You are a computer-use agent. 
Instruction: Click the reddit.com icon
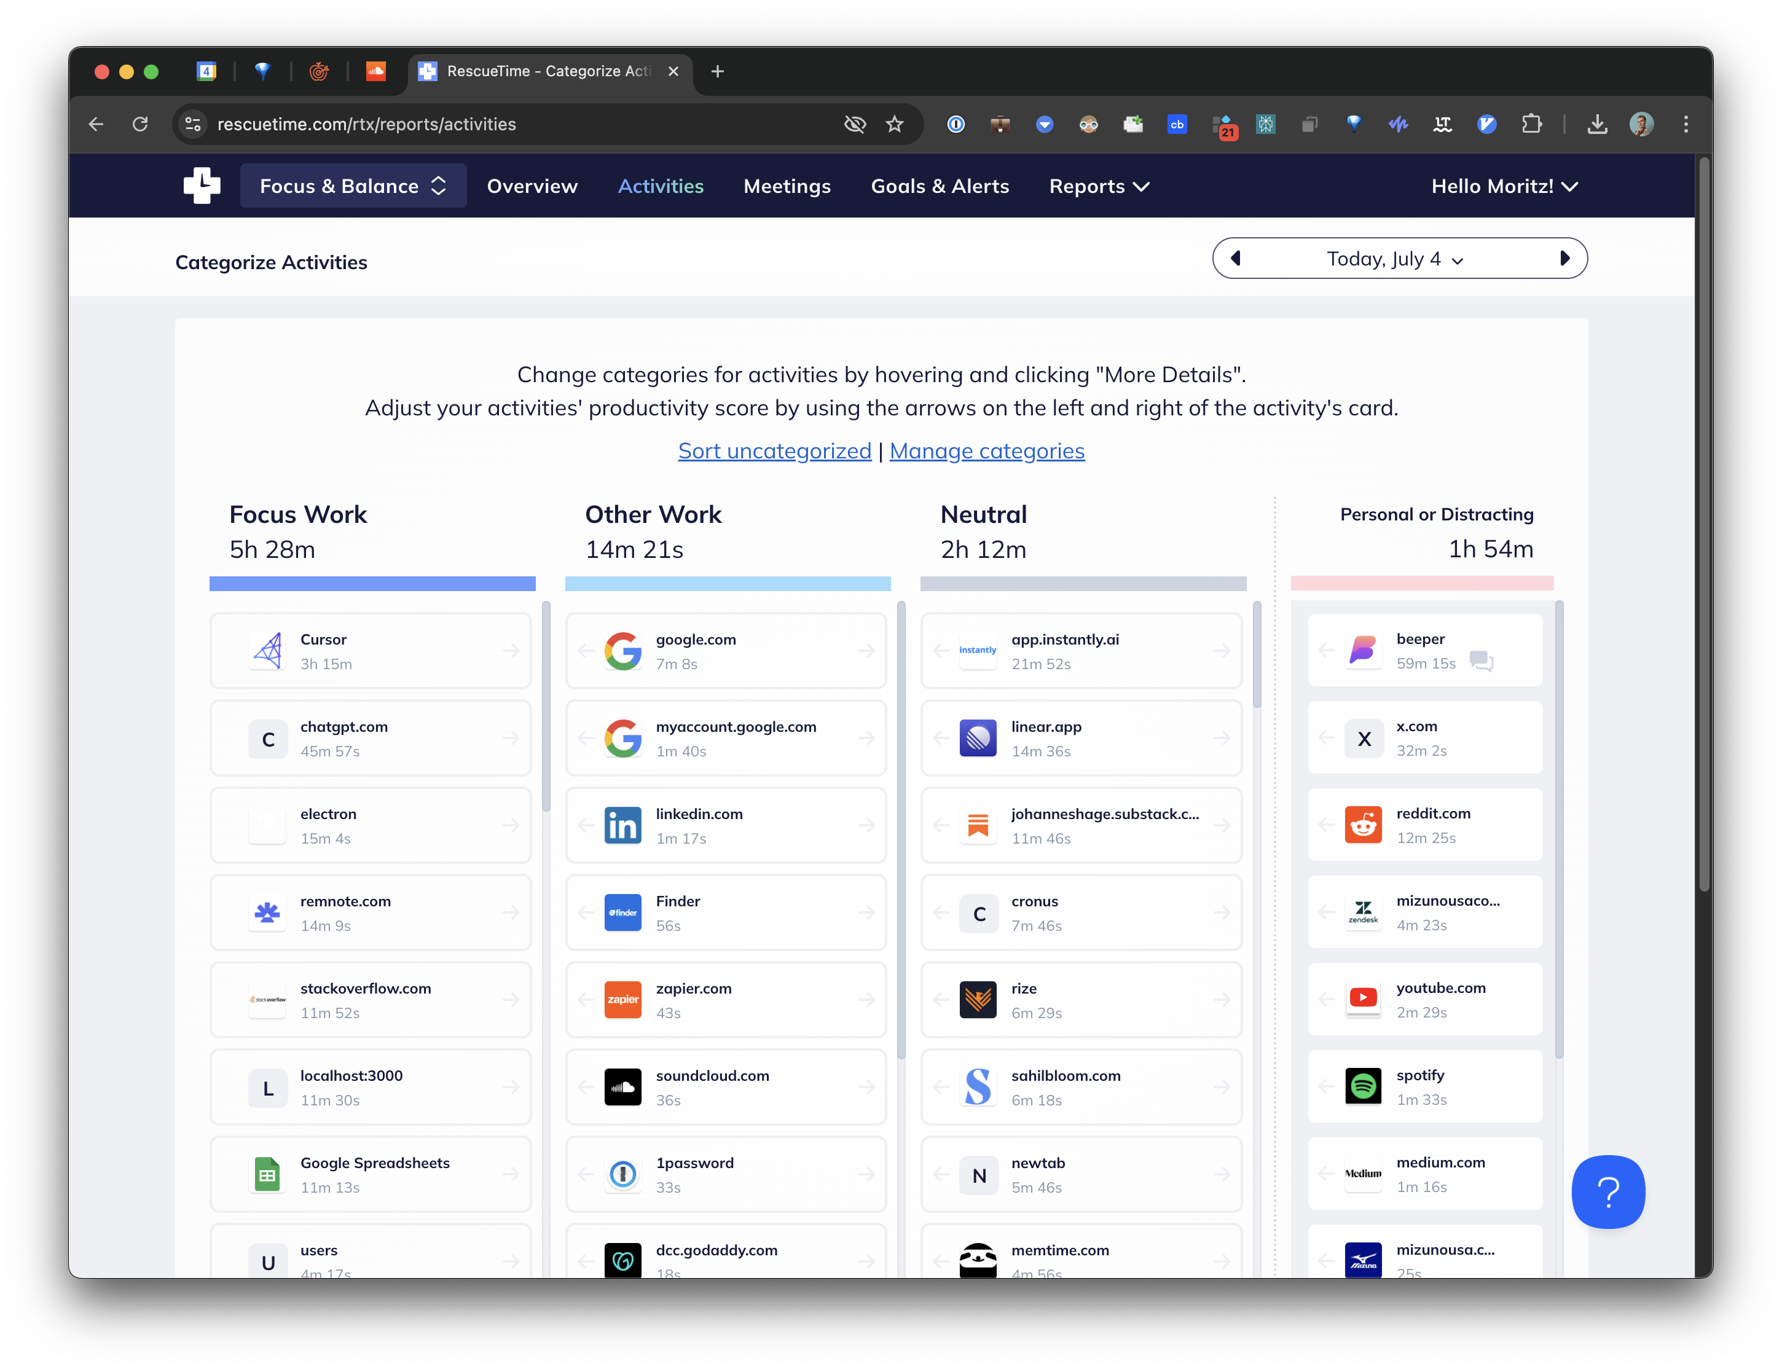tap(1363, 825)
